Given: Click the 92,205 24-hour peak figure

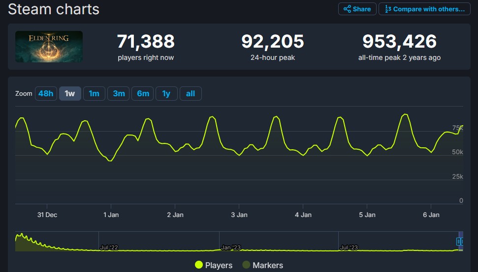Looking at the screenshot, I should click(x=272, y=42).
